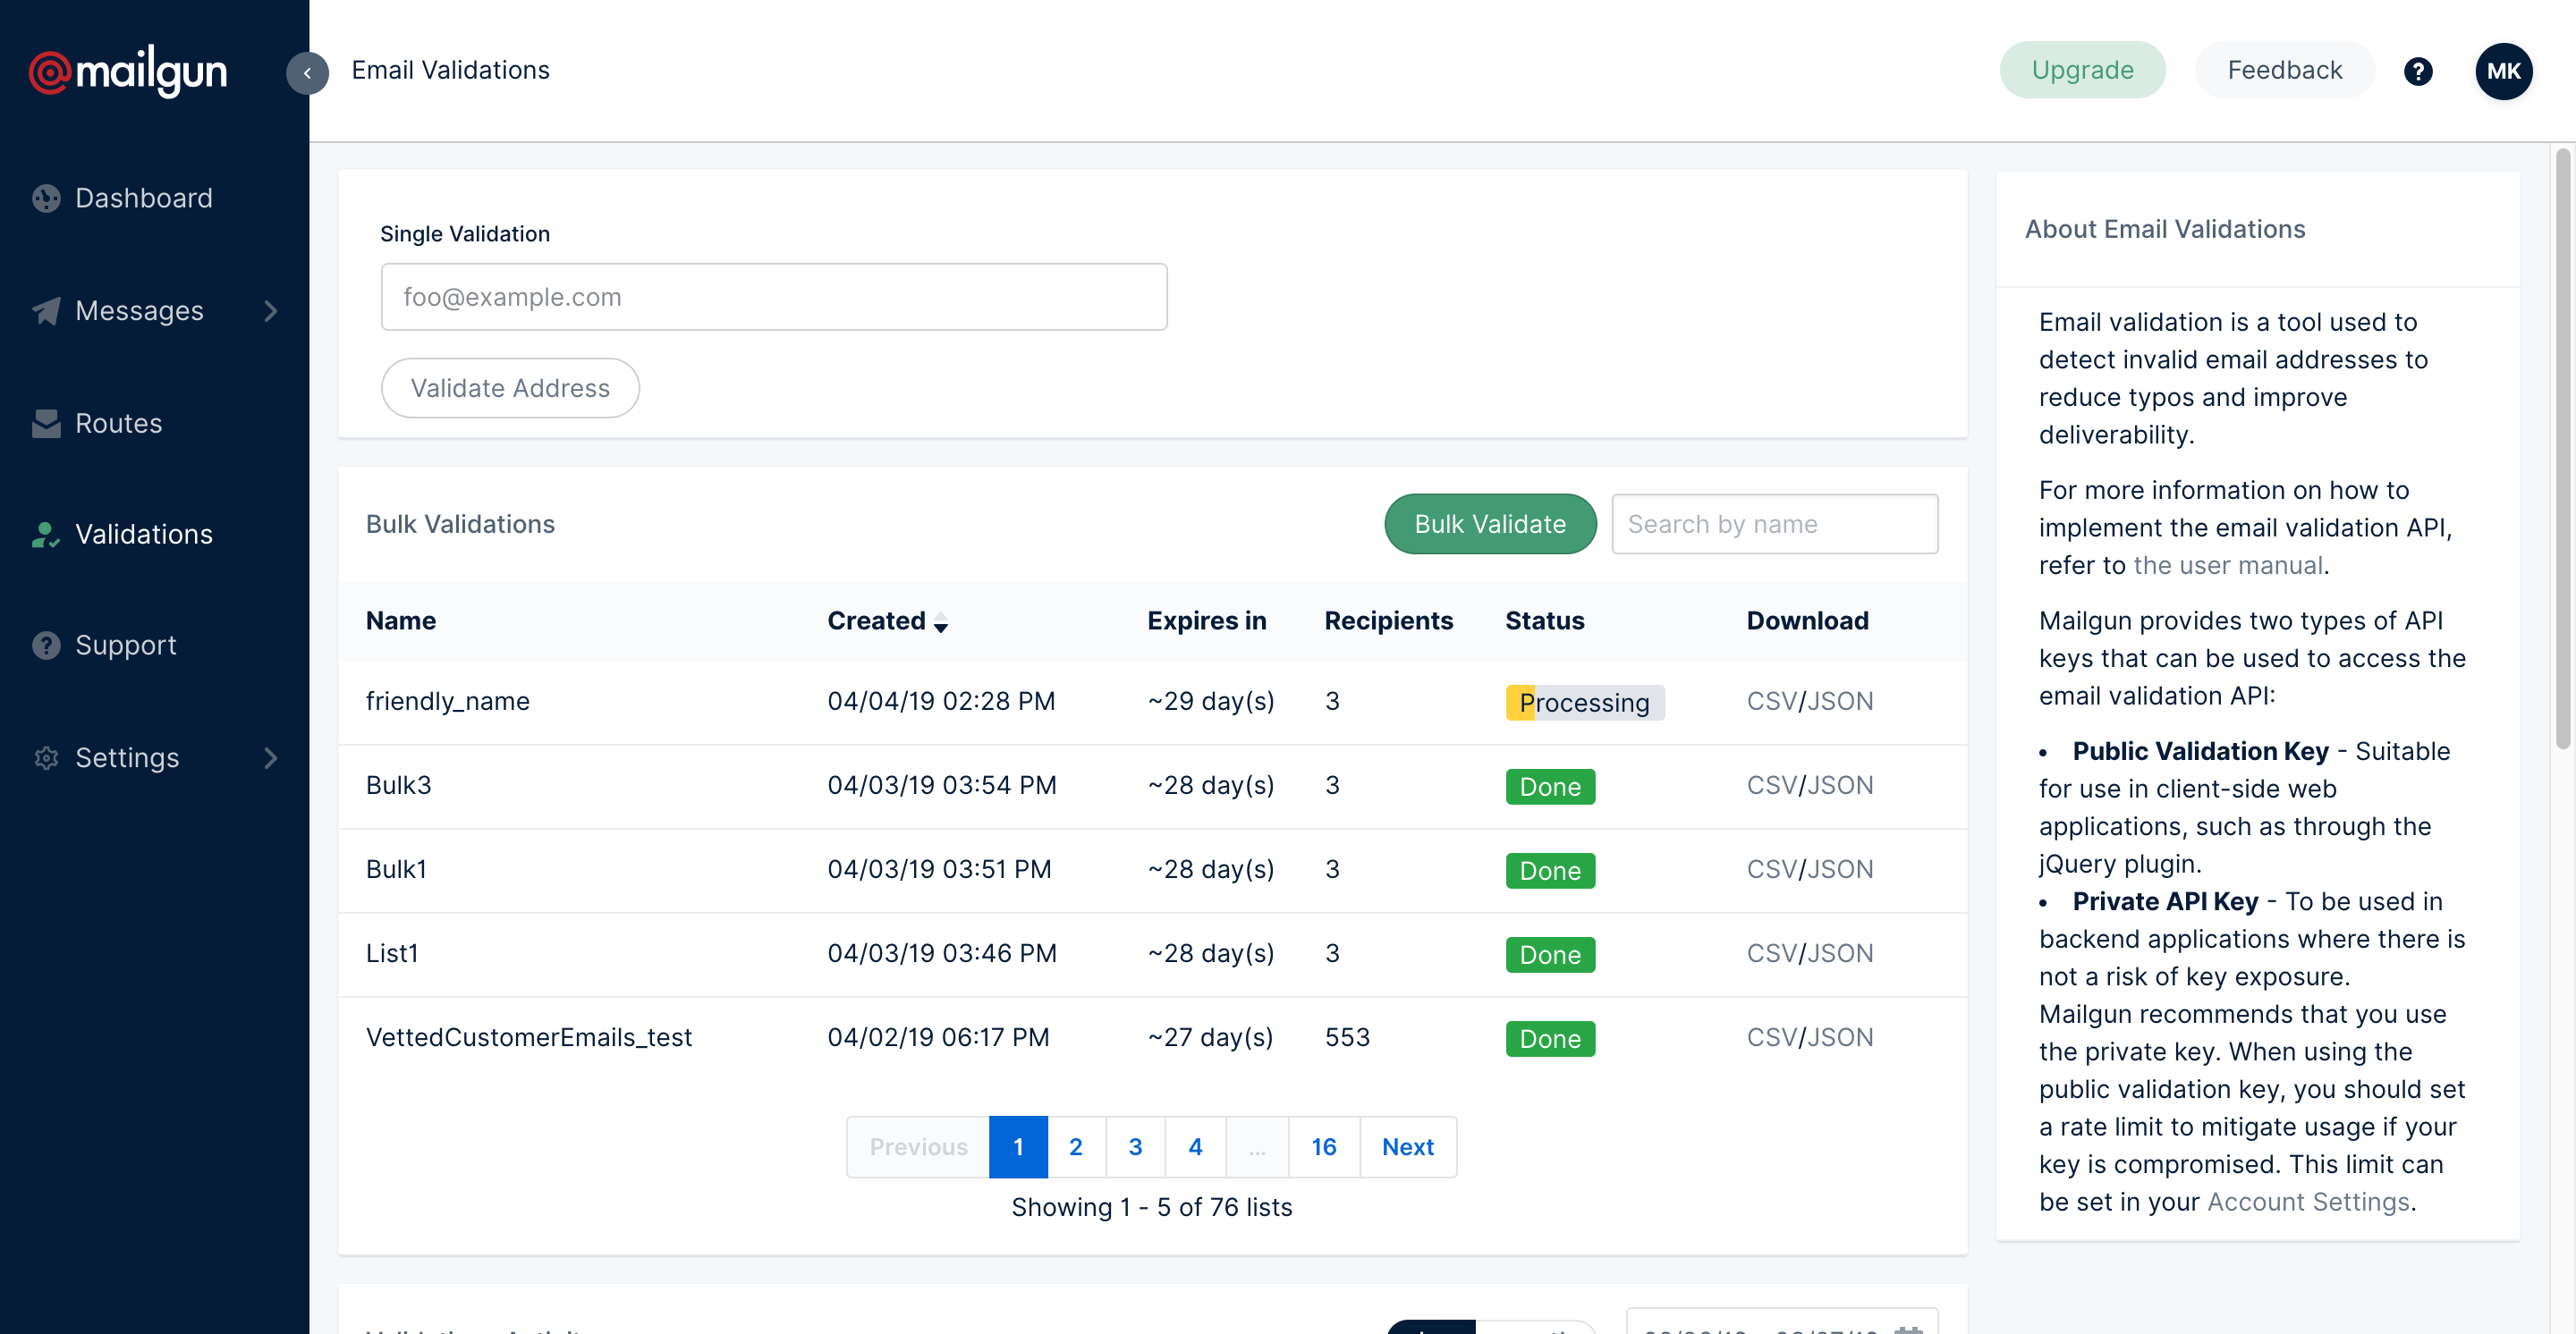Click the Processing status badge
This screenshot has height=1334, width=2576.
pyautogui.click(x=1584, y=702)
